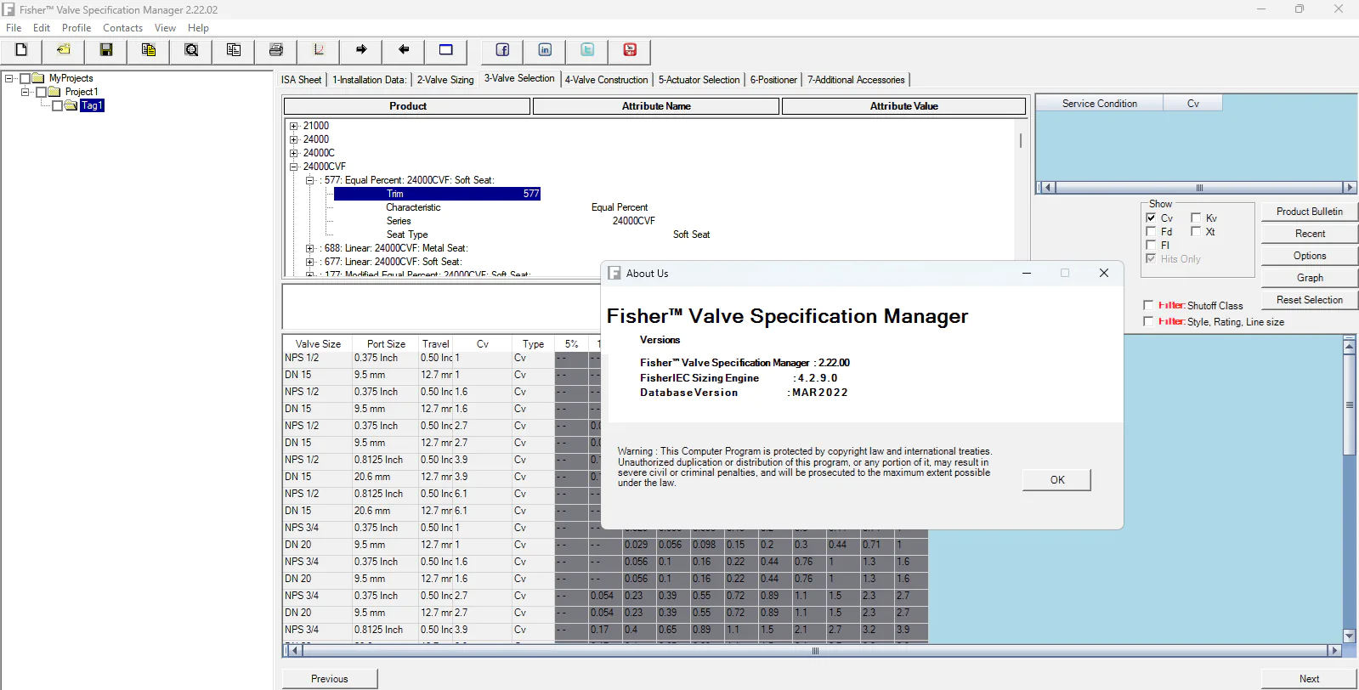Image resolution: width=1359 pixels, height=690 pixels.
Task: Check the MyProjects tree checkbox
Action: tap(25, 78)
